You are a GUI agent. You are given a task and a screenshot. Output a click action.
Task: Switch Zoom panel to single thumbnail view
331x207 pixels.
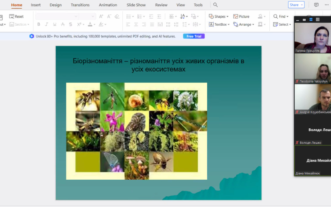pos(304,19)
